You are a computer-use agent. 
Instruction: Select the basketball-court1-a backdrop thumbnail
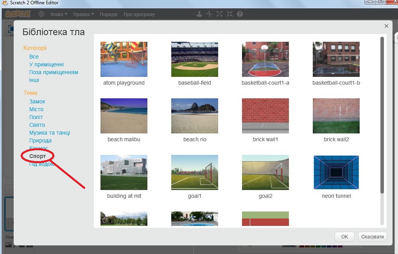point(265,59)
